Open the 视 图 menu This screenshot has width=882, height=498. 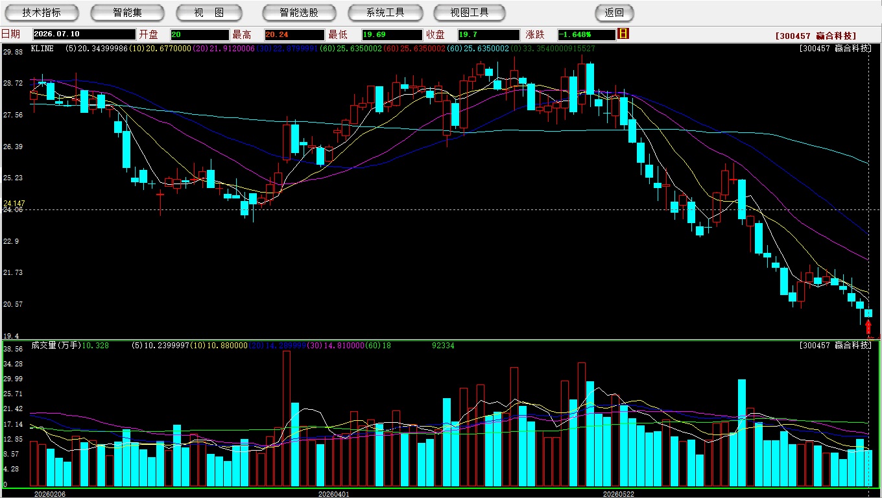tap(209, 12)
